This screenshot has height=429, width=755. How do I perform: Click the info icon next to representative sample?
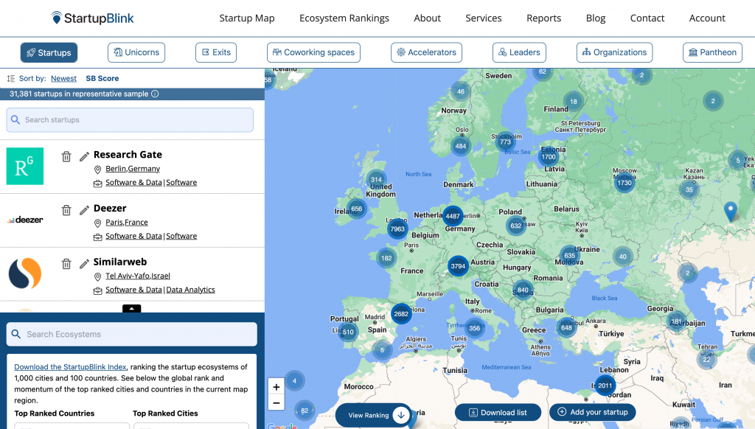pyautogui.click(x=155, y=94)
